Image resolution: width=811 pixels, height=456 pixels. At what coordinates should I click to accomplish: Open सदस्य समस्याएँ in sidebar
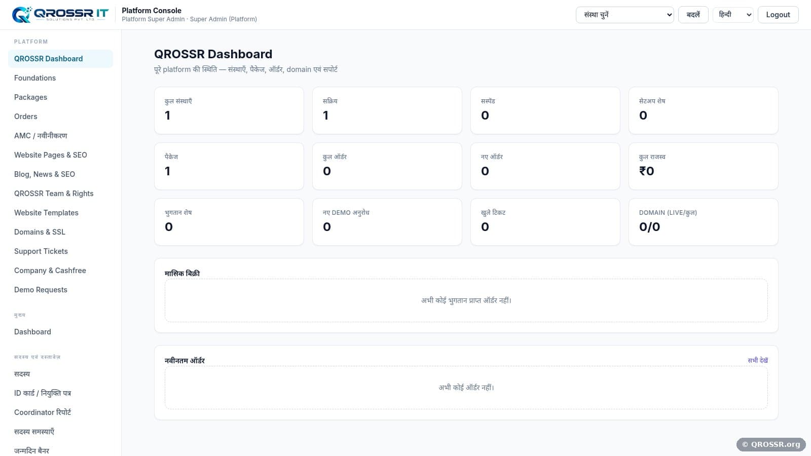coord(60,432)
